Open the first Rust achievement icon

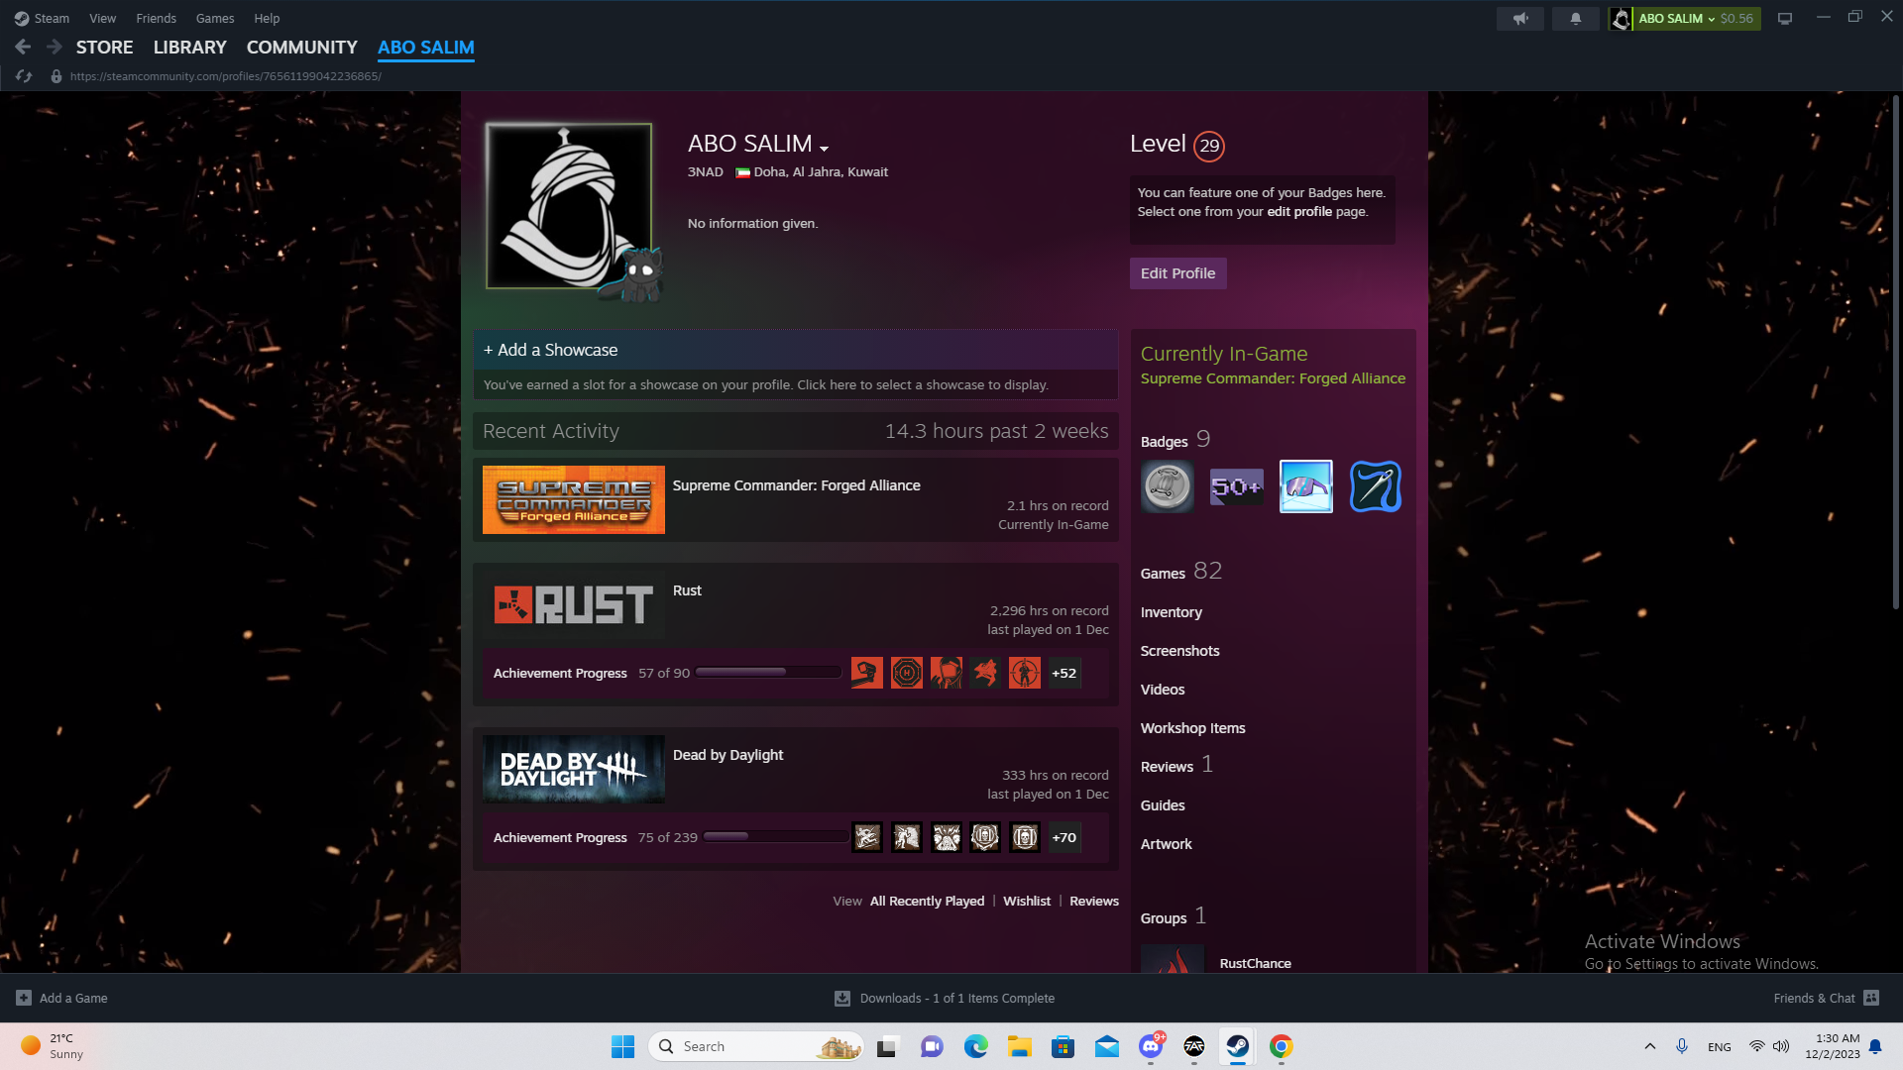867,673
